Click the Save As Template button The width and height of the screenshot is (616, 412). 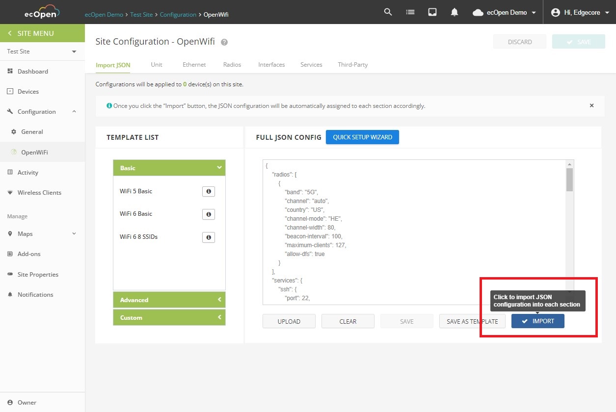472,321
